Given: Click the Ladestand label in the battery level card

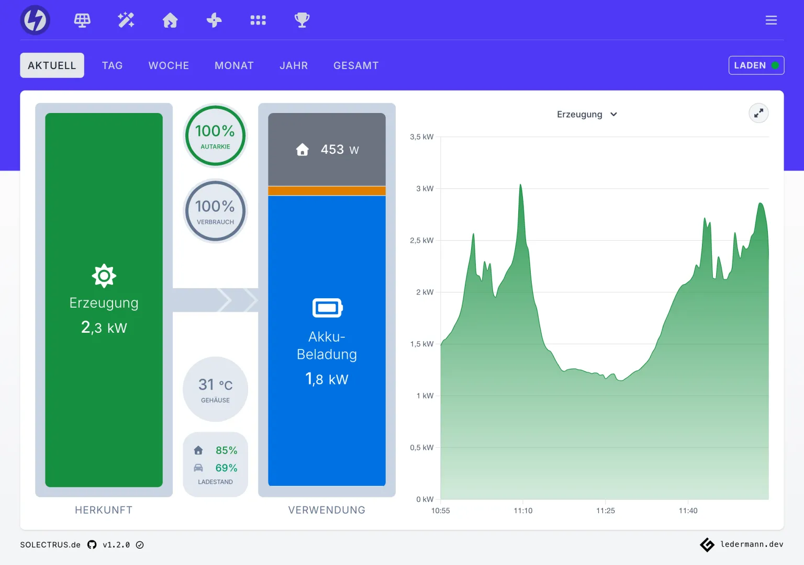Looking at the screenshot, I should tap(215, 482).
